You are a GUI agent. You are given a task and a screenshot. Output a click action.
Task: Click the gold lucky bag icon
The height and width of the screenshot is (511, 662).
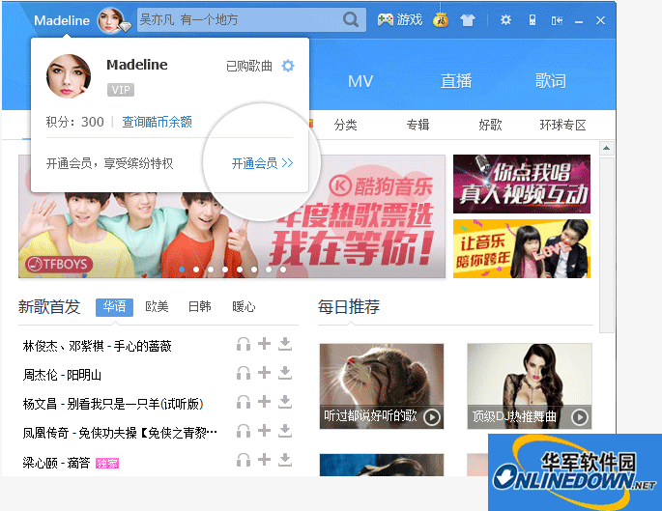click(x=441, y=19)
